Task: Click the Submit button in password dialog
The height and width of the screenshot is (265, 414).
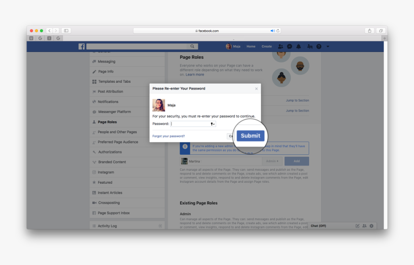Action: (x=250, y=136)
